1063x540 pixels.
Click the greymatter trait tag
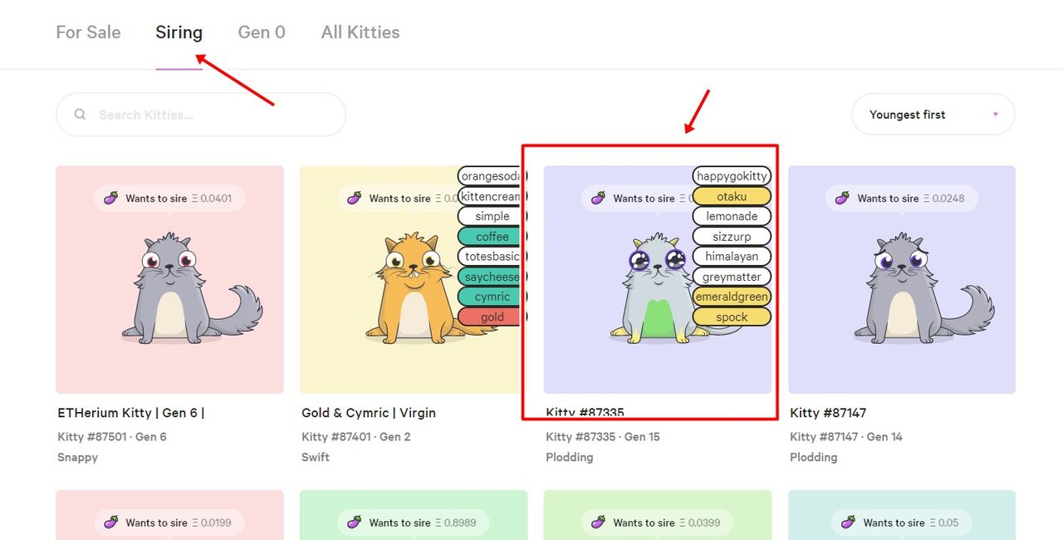pyautogui.click(x=732, y=277)
